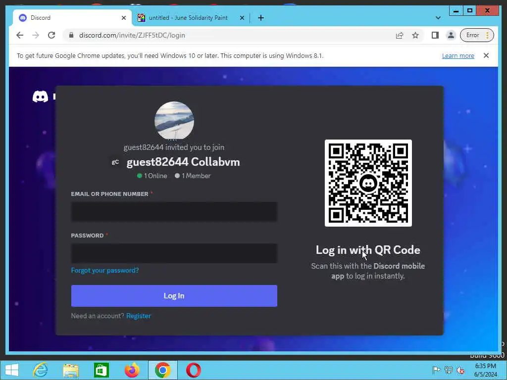Click the Register link

(139, 316)
